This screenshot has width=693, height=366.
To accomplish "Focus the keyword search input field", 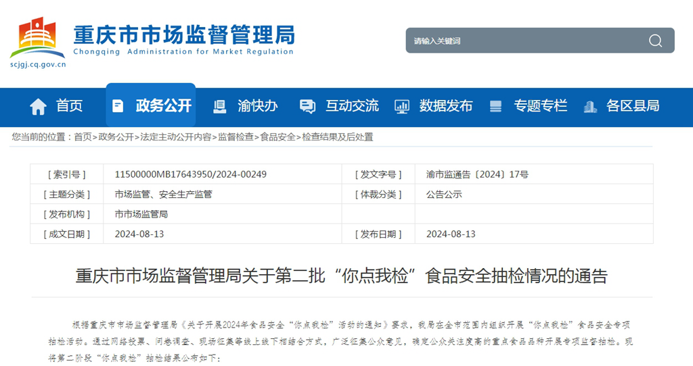I will (521, 41).
